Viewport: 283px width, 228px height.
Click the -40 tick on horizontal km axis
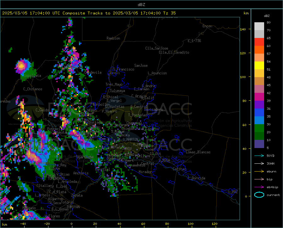23,224
